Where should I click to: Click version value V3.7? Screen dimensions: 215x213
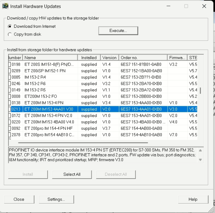106,128
